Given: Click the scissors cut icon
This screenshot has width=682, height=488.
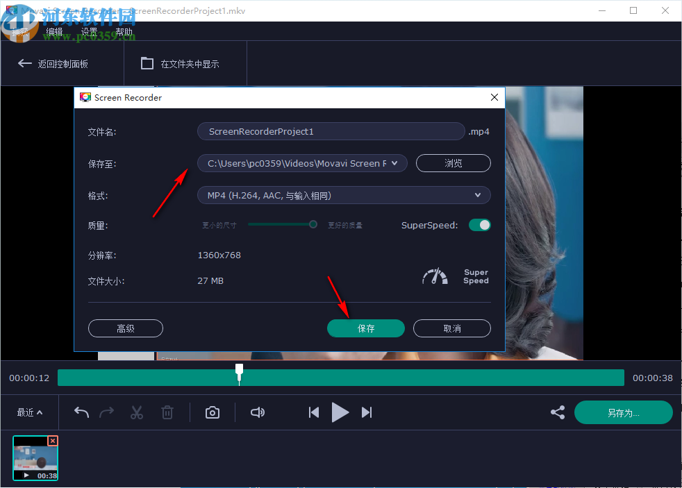Looking at the screenshot, I should click(x=137, y=412).
